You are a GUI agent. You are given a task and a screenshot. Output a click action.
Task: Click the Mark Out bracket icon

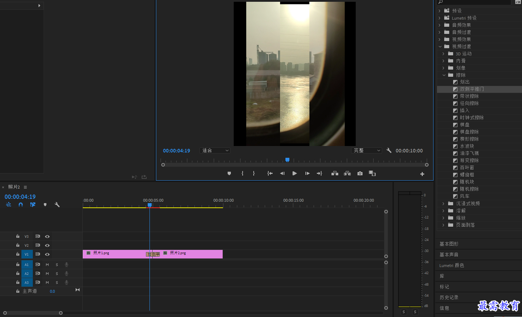(x=254, y=173)
